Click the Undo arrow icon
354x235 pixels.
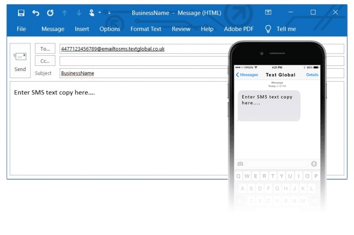pyautogui.click(x=36, y=13)
